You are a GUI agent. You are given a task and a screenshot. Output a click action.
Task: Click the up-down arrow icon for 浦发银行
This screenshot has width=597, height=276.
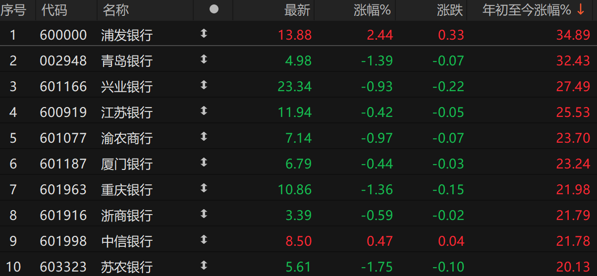click(204, 34)
